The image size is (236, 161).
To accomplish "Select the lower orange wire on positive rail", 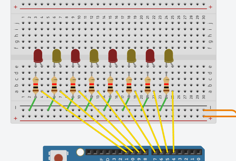I will (220, 116).
